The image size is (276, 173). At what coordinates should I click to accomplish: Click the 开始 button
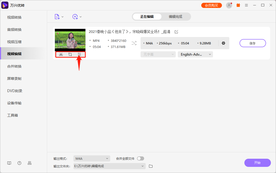point(258,163)
